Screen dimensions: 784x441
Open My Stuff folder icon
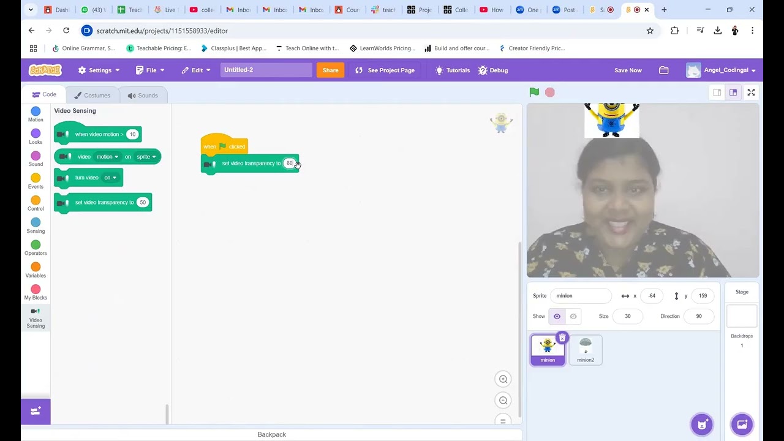tap(663, 70)
